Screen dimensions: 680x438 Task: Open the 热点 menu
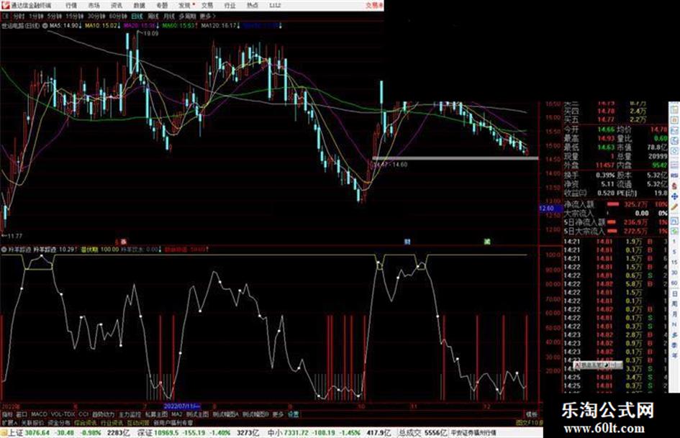pyautogui.click(x=253, y=6)
